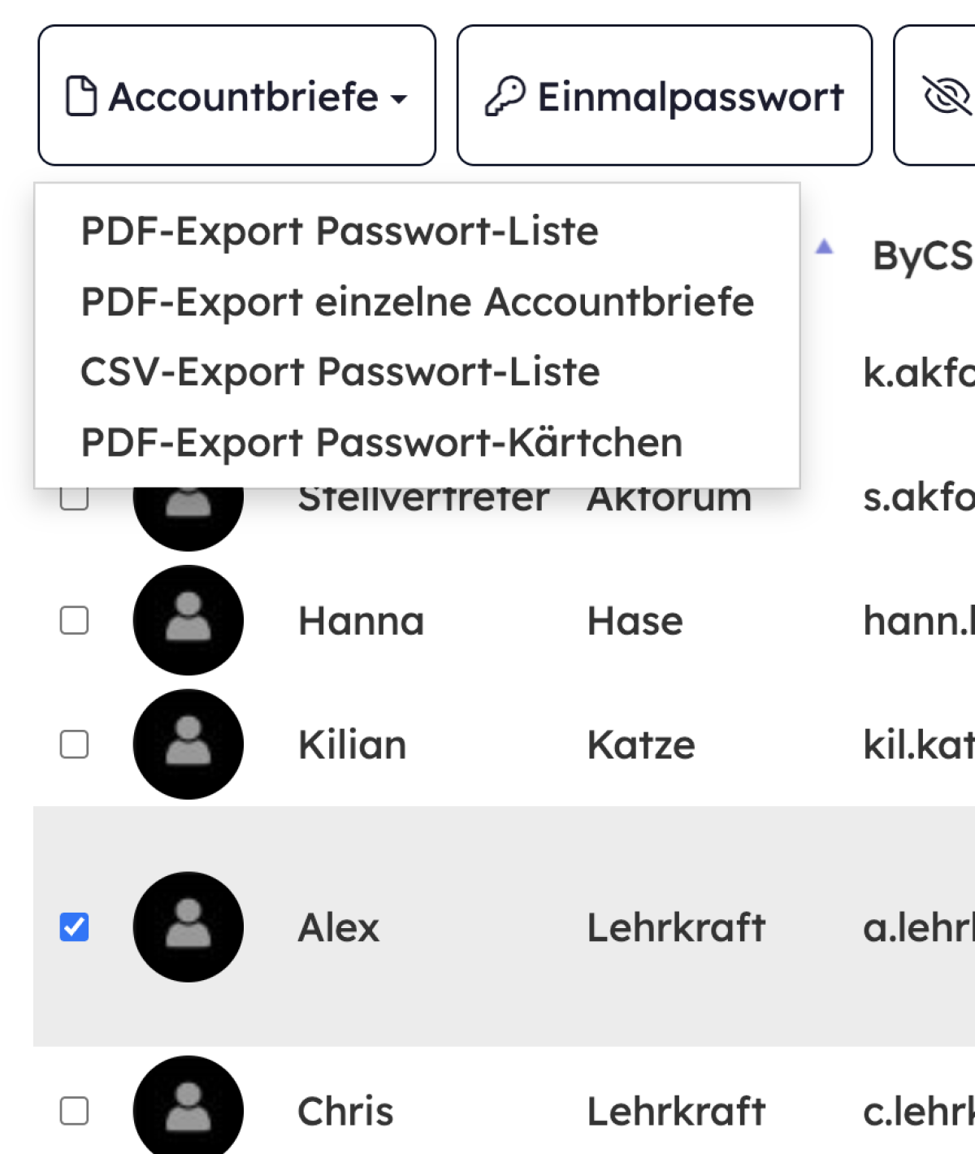Collapse the Accountbriefe dropdown caret

[x=398, y=99]
